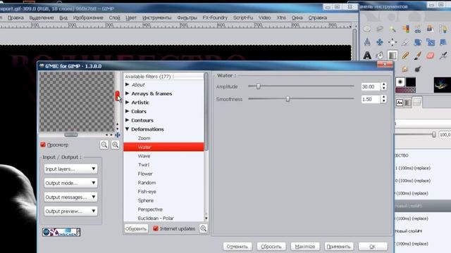Select the Measure compass tool

[x=367, y=42]
